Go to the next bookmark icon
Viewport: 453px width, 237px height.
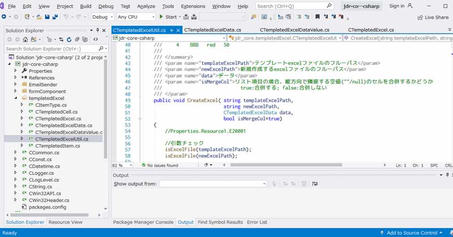[x=334, y=17]
